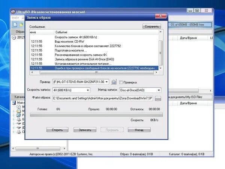Click the browse button beside Файл образа
Screen dimensions: 225x169
pyautogui.click(x=158, y=98)
